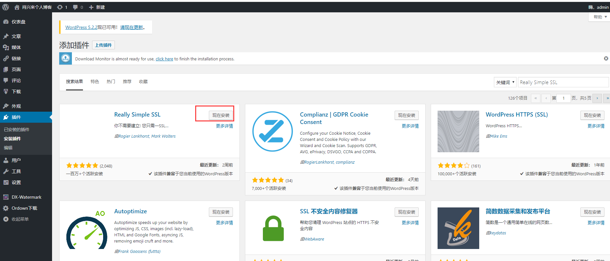
Task: Select the 推荐 tab
Action: 127,81
